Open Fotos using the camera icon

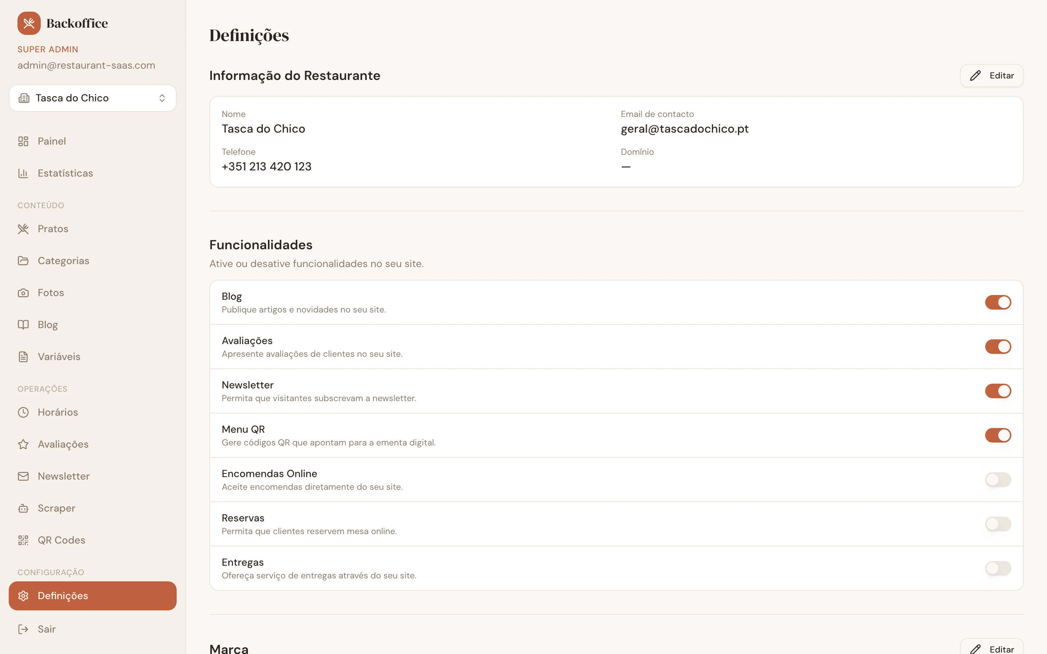pyautogui.click(x=23, y=292)
